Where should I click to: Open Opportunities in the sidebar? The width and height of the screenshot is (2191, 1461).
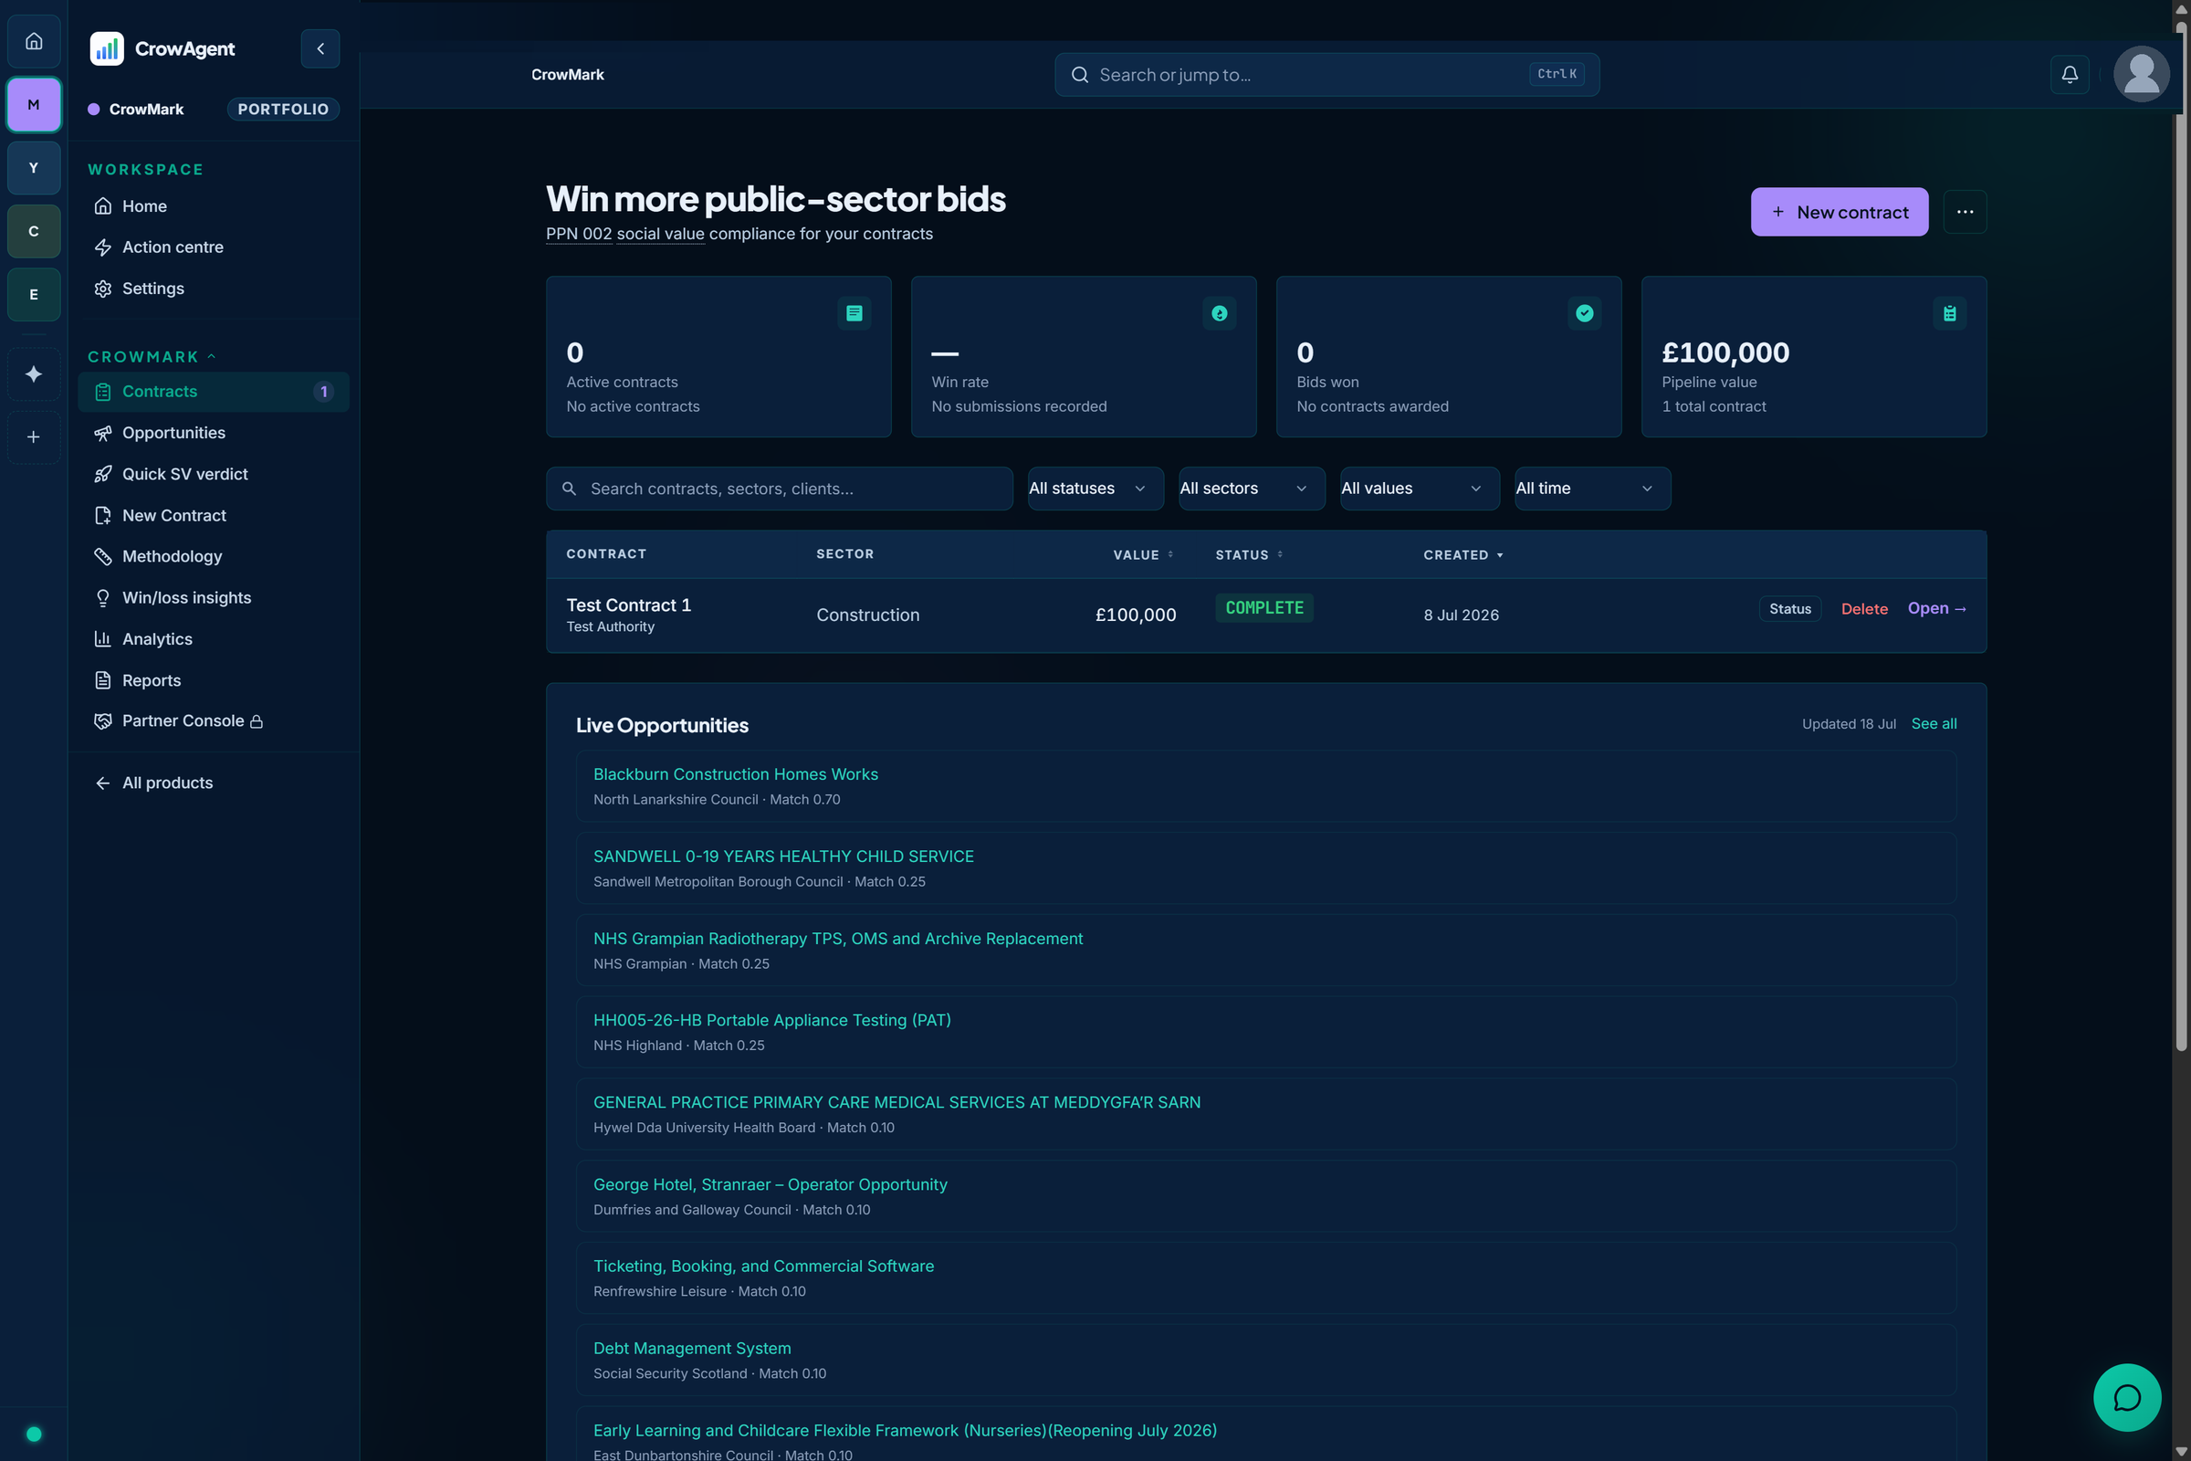click(214, 432)
